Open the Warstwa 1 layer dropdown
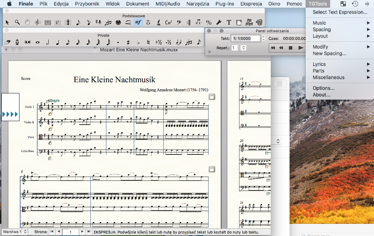This screenshot has width=374, height=236. click(15, 232)
